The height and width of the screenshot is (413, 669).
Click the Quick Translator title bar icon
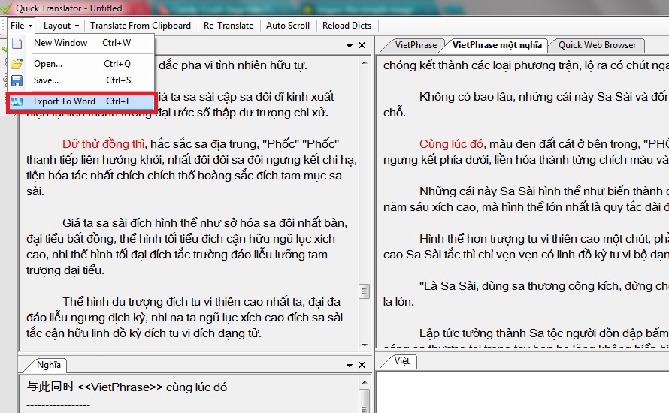[8, 8]
